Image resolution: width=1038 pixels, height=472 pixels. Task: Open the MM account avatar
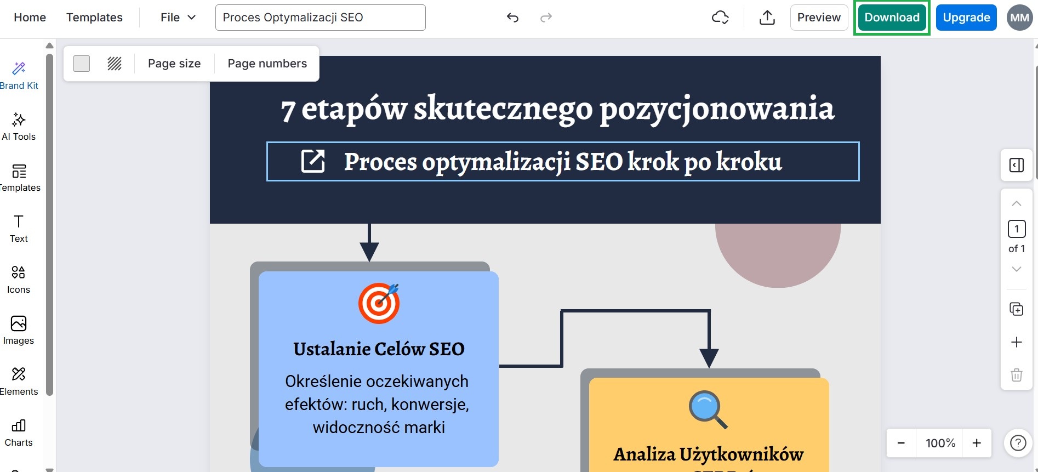pos(1019,18)
